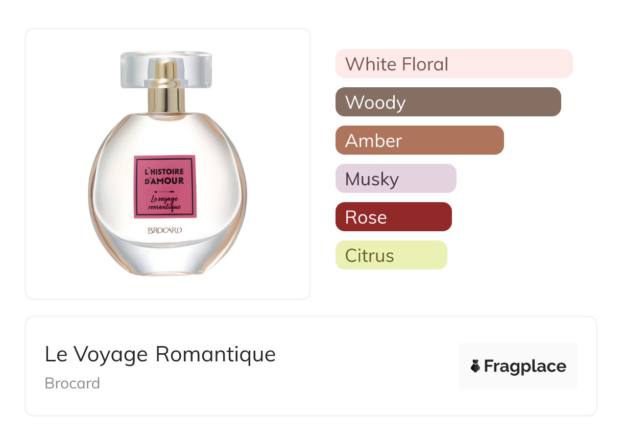Screen dimensions: 622x441
Task: Click the Woody label text
Action: click(375, 102)
